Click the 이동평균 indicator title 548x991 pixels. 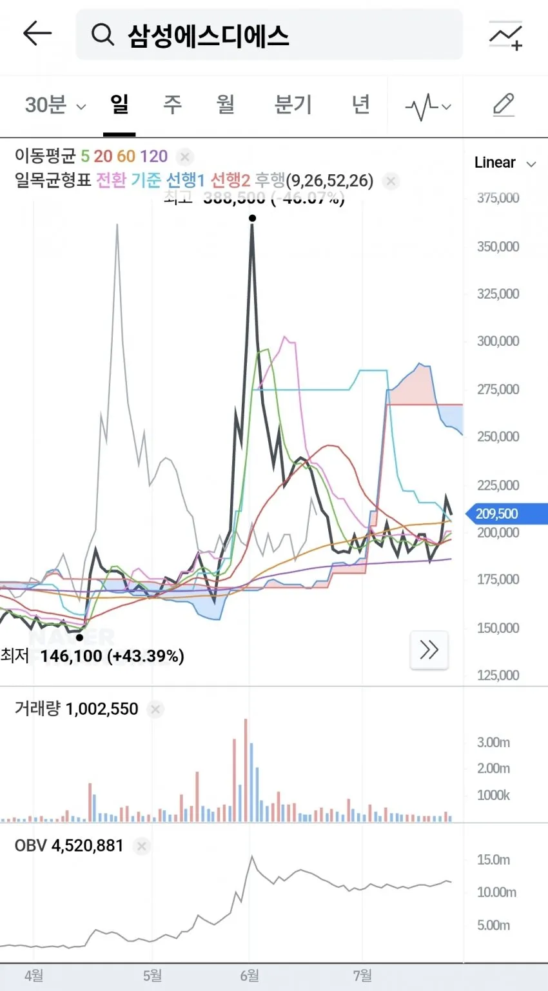45,156
